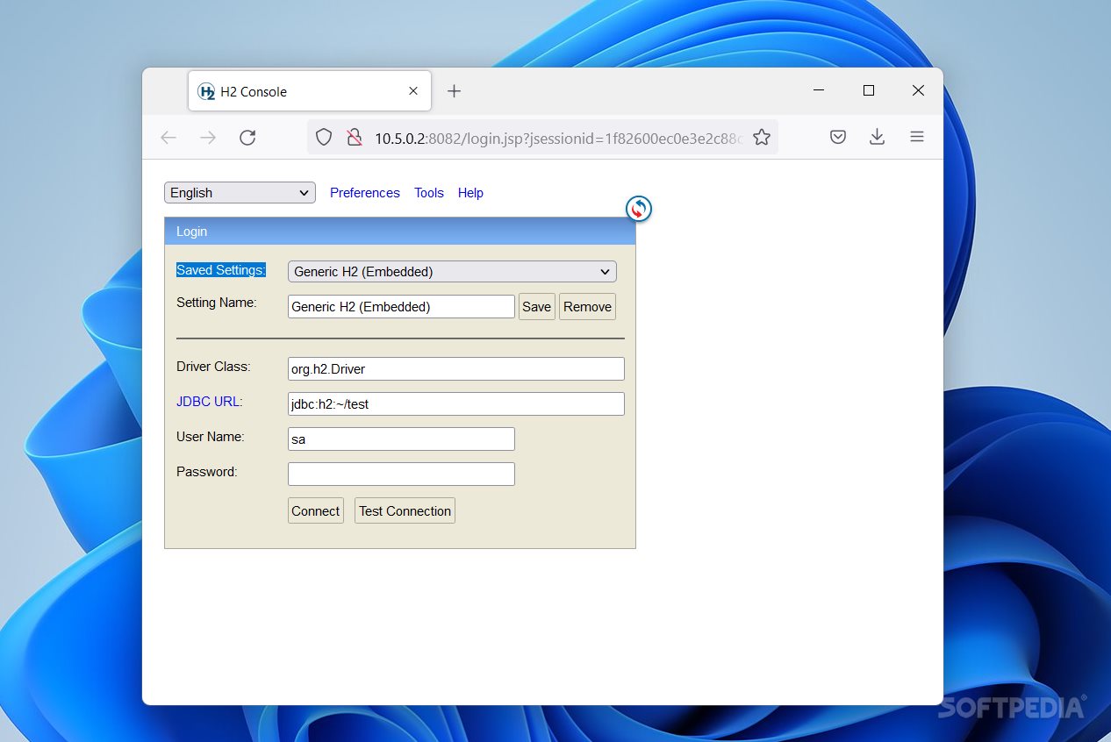This screenshot has height=742, width=1111.
Task: Open the English language dropdown
Action: (x=240, y=193)
